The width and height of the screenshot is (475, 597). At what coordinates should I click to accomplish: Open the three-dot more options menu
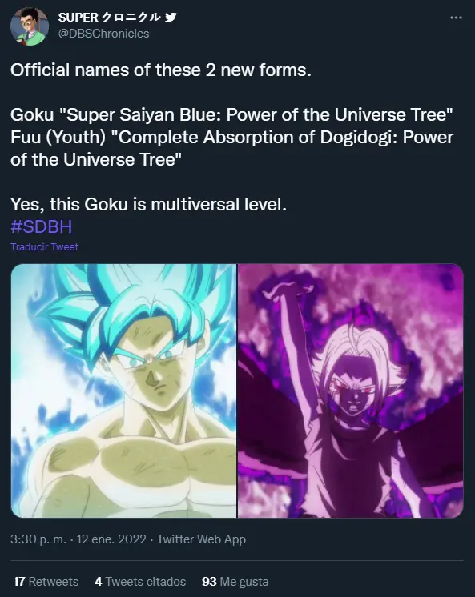point(456,18)
